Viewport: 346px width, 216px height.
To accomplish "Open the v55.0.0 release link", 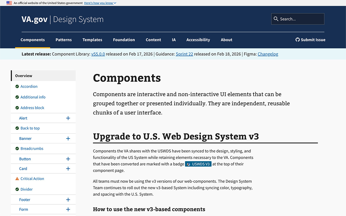I will [98, 54].
